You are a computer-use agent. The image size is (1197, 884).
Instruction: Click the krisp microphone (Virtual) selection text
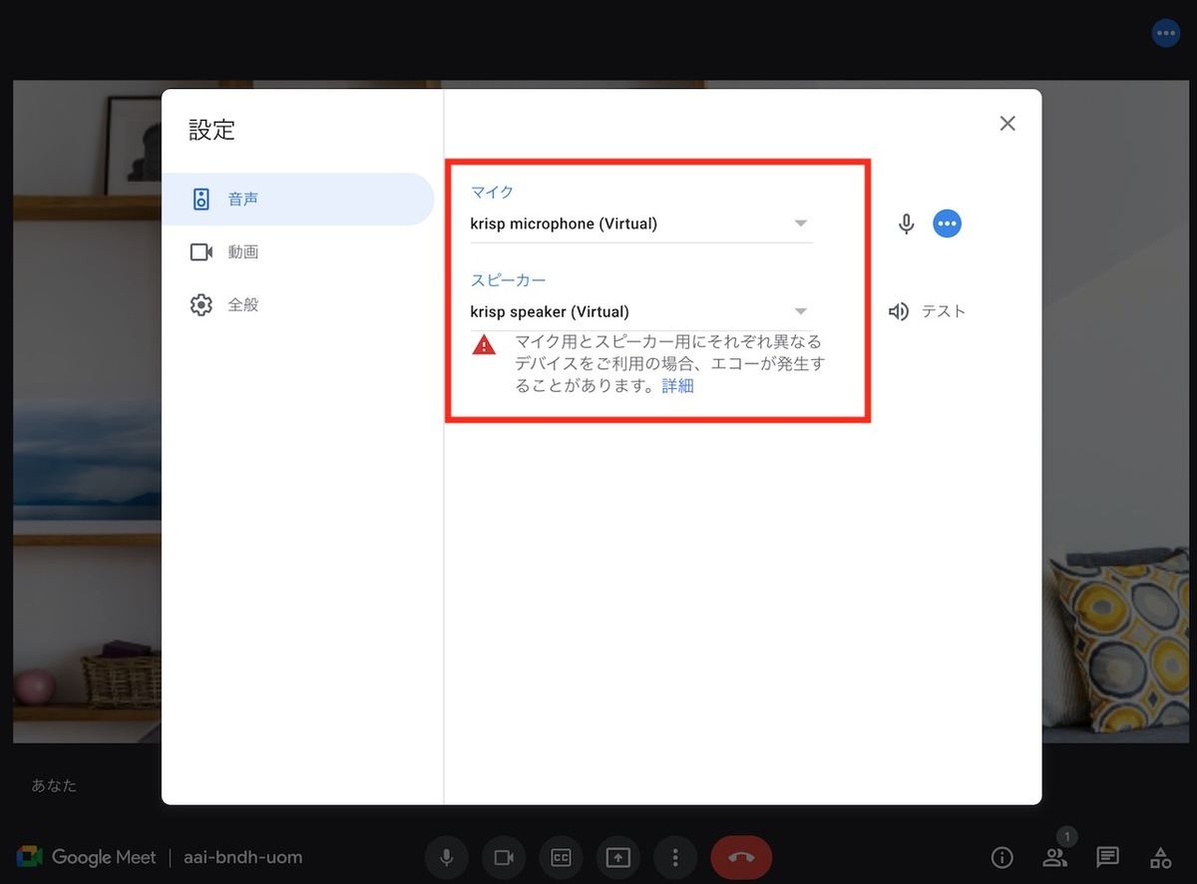coord(564,223)
